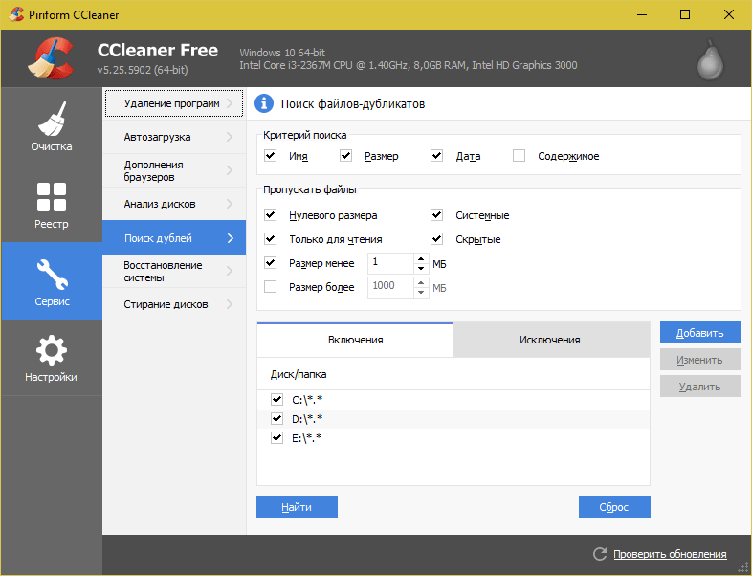Open Дополнения браузеров tool
Image resolution: width=752 pixels, height=576 pixels.
coord(174,170)
